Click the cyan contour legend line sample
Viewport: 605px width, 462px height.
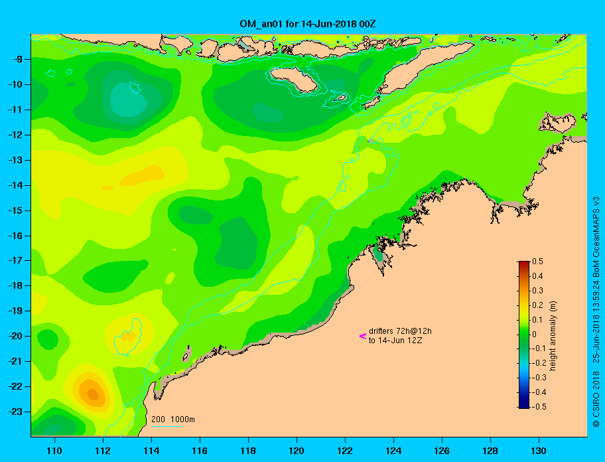coord(166,426)
